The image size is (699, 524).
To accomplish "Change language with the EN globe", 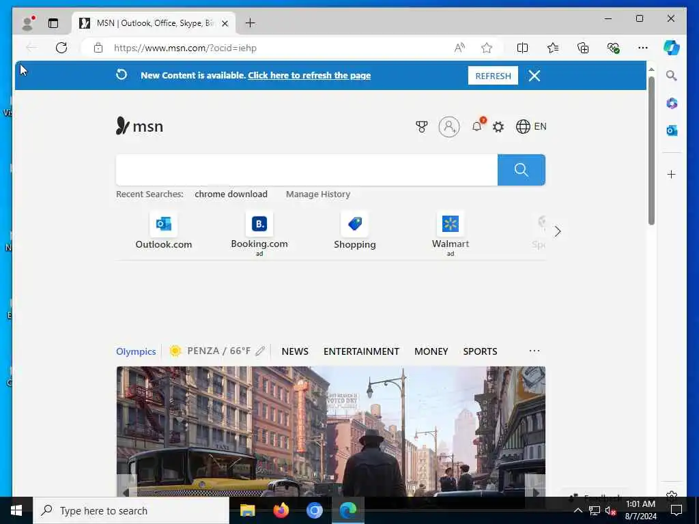I will (x=531, y=126).
